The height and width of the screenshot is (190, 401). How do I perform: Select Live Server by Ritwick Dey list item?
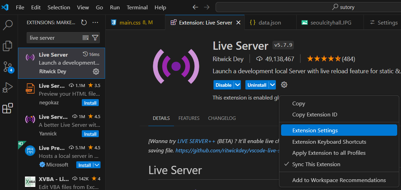coord(61,63)
